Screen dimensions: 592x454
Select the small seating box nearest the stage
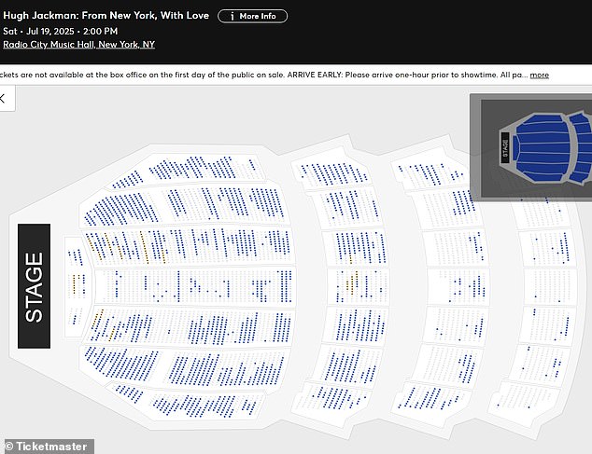pos(78,286)
